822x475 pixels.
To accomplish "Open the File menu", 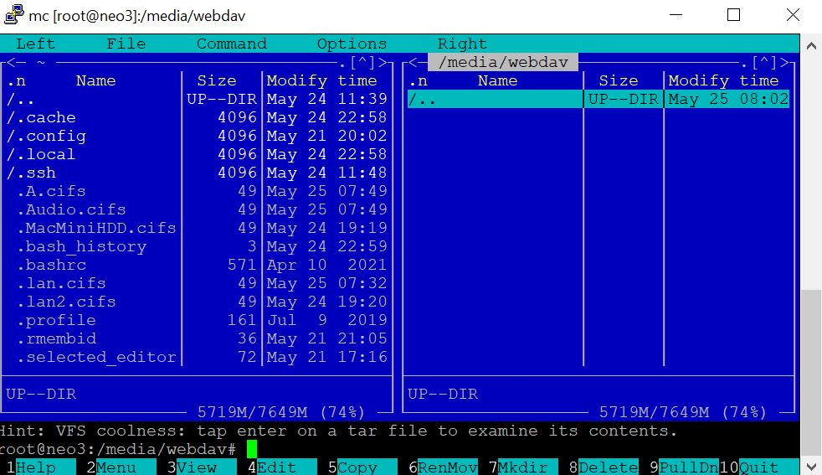I will tap(126, 44).
